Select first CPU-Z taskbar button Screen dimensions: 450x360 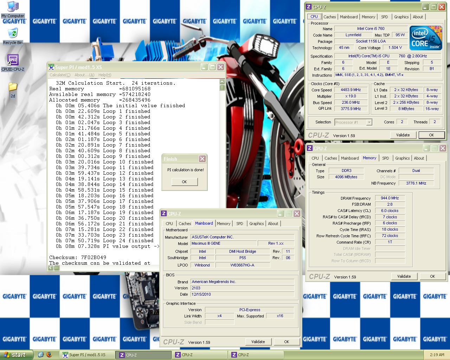pyautogui.click(x=144, y=355)
